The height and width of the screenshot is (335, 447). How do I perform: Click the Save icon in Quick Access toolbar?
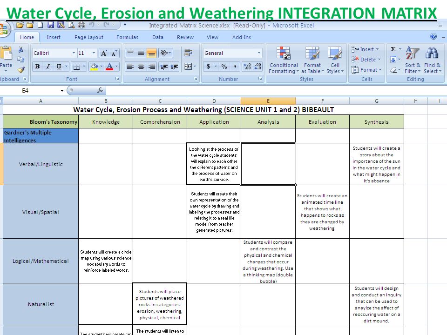coord(51,25)
